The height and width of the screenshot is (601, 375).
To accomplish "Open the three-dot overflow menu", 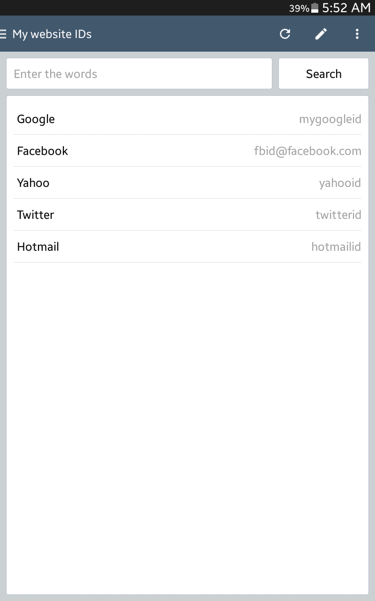I will click(357, 34).
